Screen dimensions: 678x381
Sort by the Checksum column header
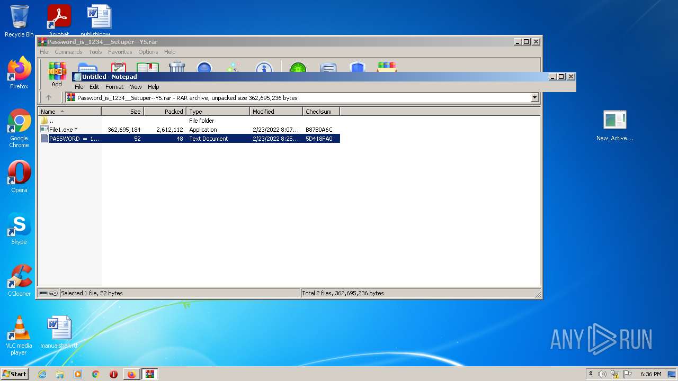tap(321, 112)
